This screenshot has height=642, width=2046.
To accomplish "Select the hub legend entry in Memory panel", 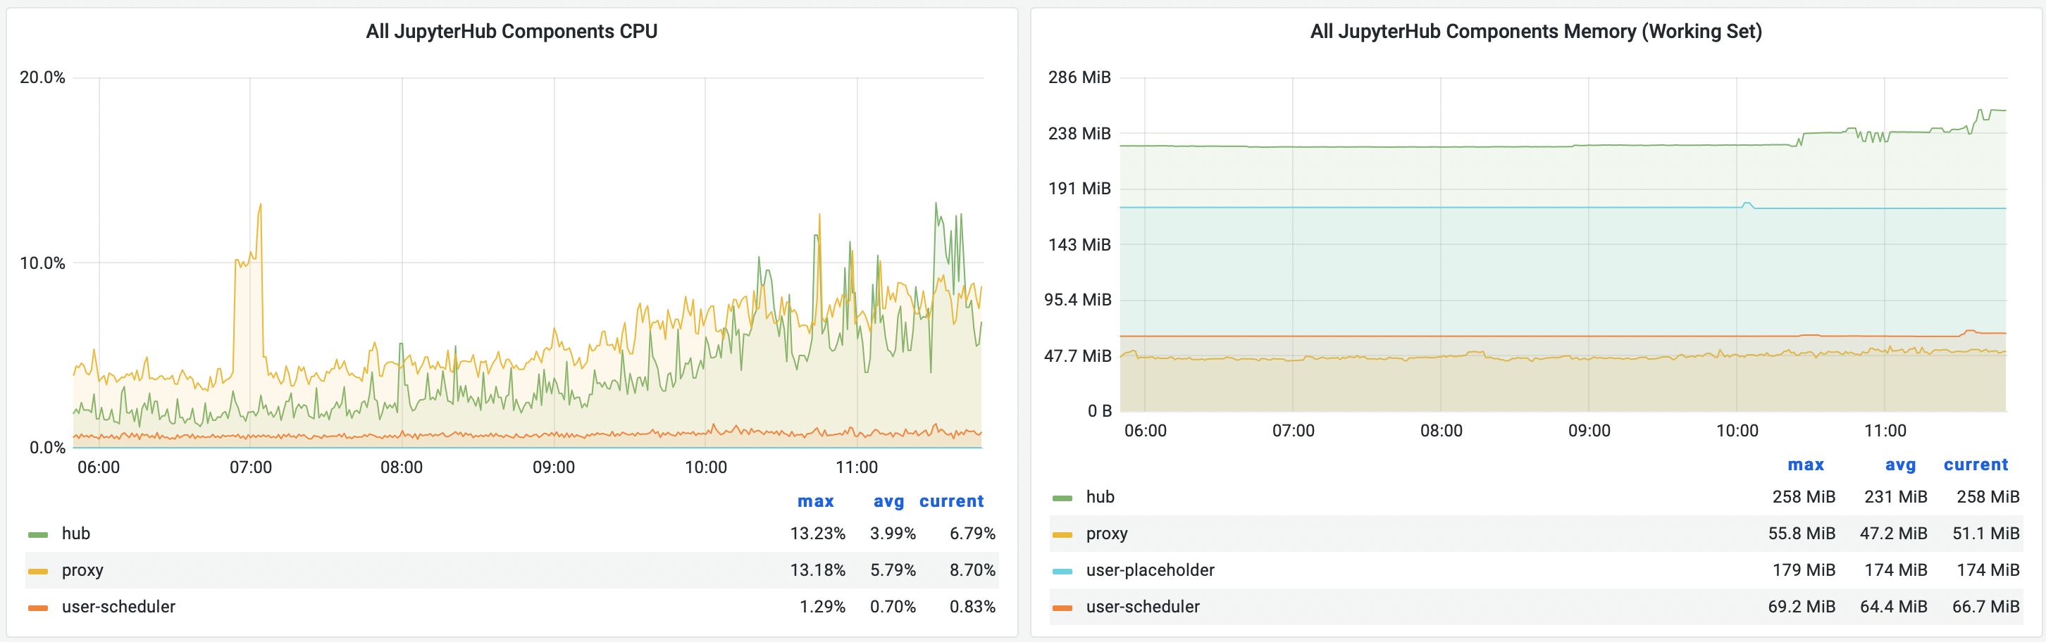I will click(x=1099, y=497).
